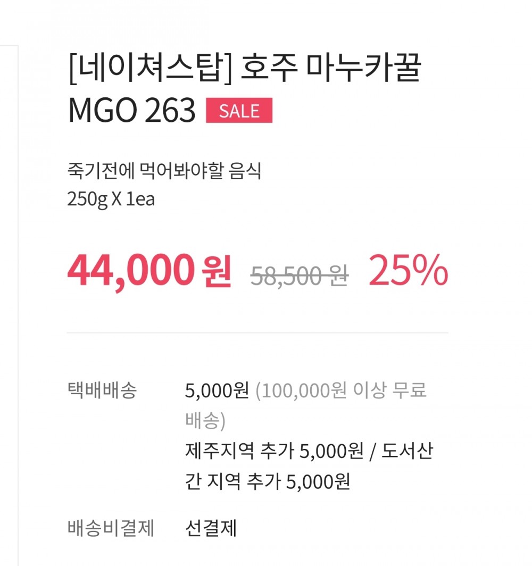Image resolution: width=532 pixels, height=566 pixels.
Task: Click the 제주지역 추가 5,000원 surcharge text
Action: coord(275,451)
